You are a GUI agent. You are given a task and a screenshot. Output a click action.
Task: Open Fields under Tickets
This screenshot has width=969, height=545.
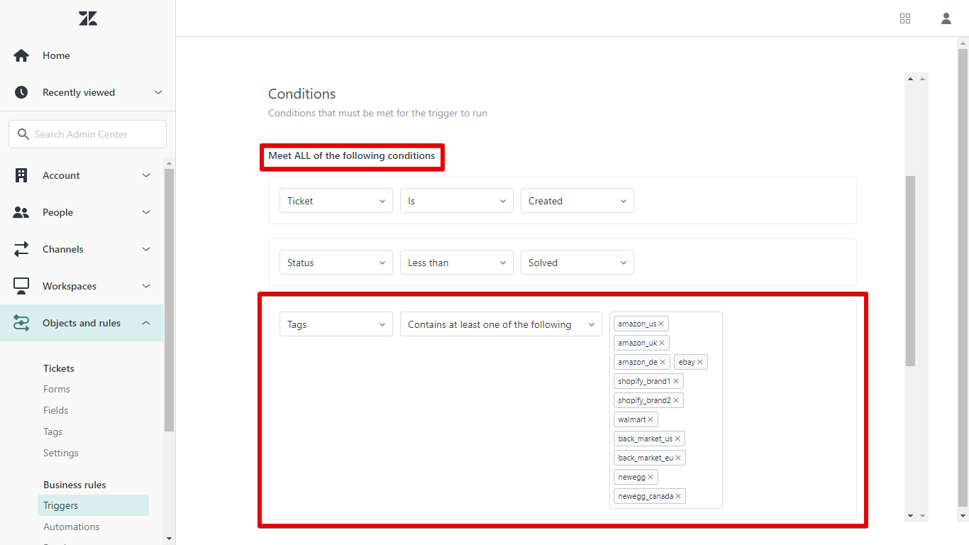coord(56,410)
